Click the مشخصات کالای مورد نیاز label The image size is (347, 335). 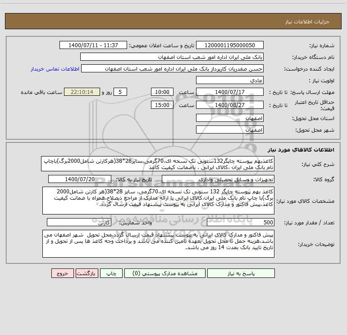click(x=306, y=201)
